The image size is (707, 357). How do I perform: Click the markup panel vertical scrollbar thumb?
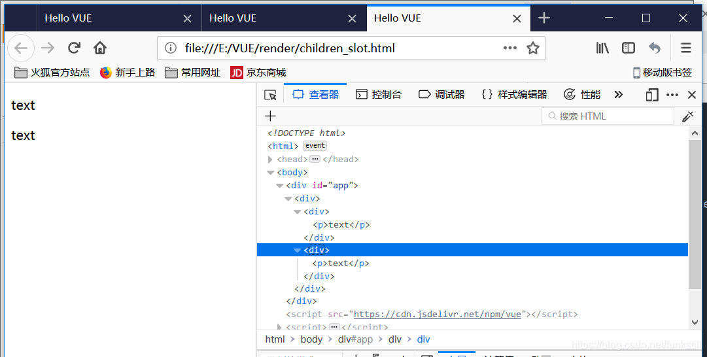[695, 214]
